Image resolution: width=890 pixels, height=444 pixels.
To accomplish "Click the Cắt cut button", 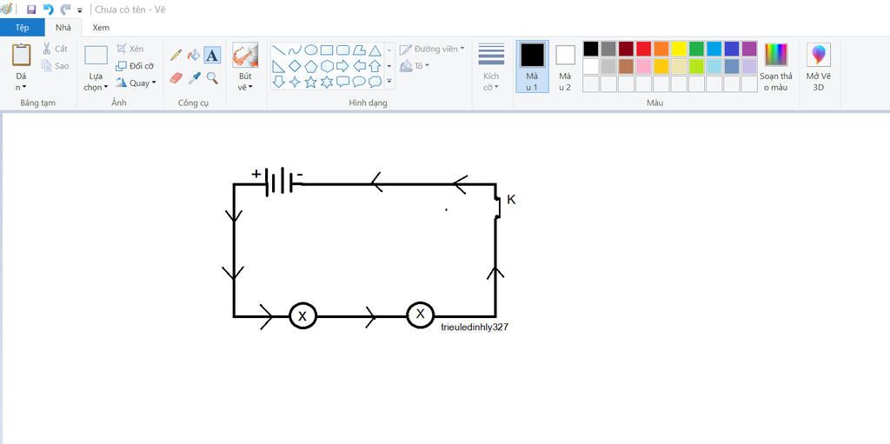I will click(55, 49).
